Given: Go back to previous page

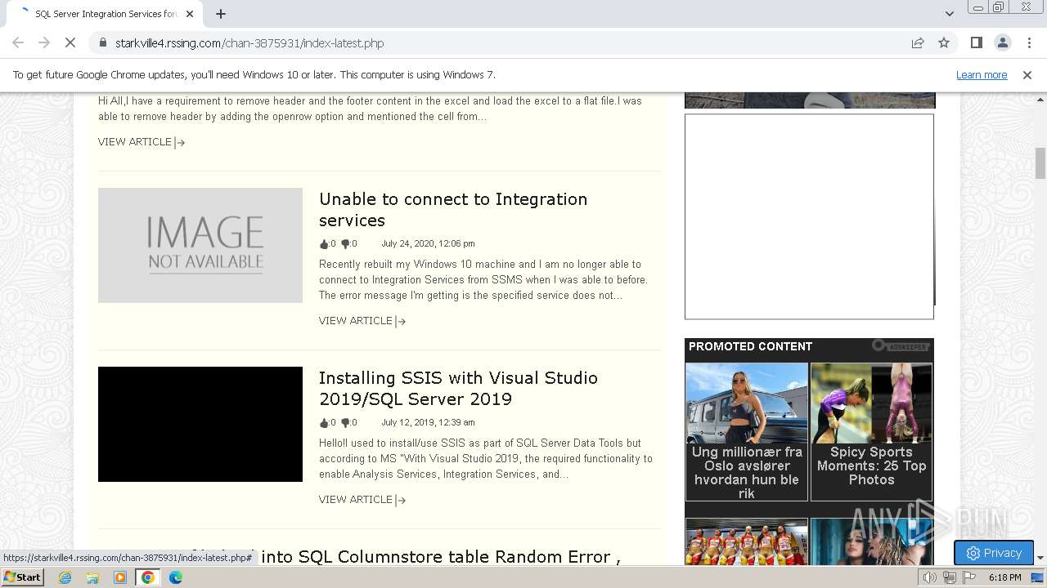Looking at the screenshot, I should pyautogui.click(x=18, y=42).
